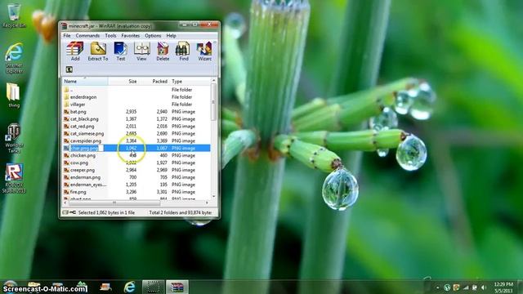Click the up one level arrow icon

point(69,69)
